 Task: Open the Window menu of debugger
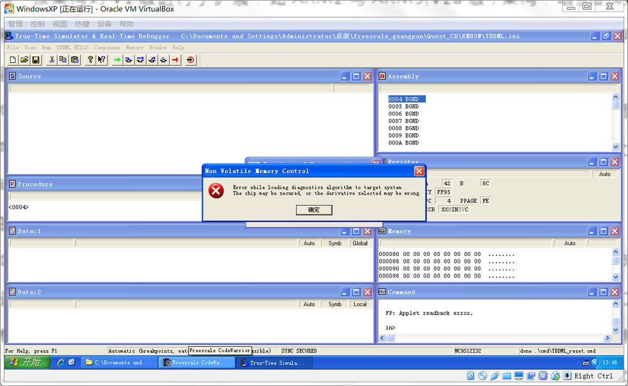point(158,47)
